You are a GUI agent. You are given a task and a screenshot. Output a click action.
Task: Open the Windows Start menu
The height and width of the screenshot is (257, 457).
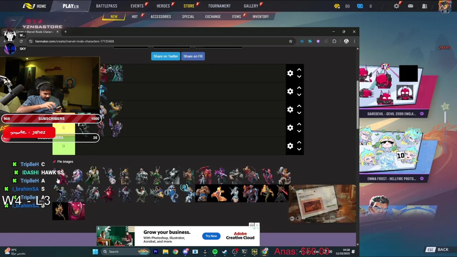pyautogui.click(x=95, y=252)
